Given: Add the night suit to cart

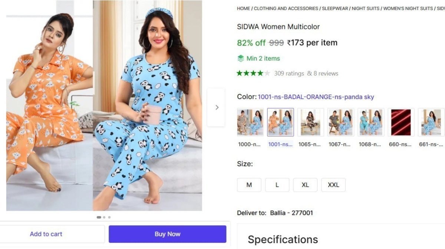Looking at the screenshot, I should coord(46,234).
